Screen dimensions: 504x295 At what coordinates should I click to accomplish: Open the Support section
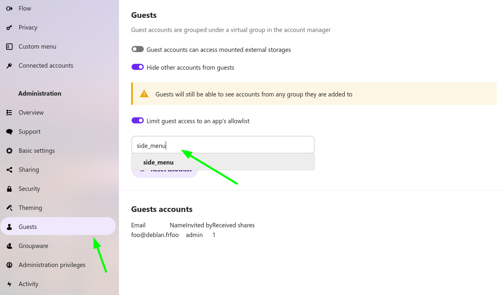tap(30, 132)
